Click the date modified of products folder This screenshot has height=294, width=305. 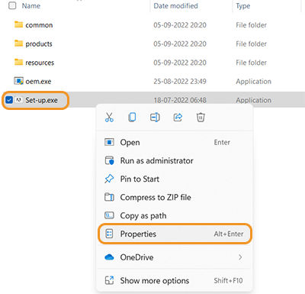coord(180,44)
